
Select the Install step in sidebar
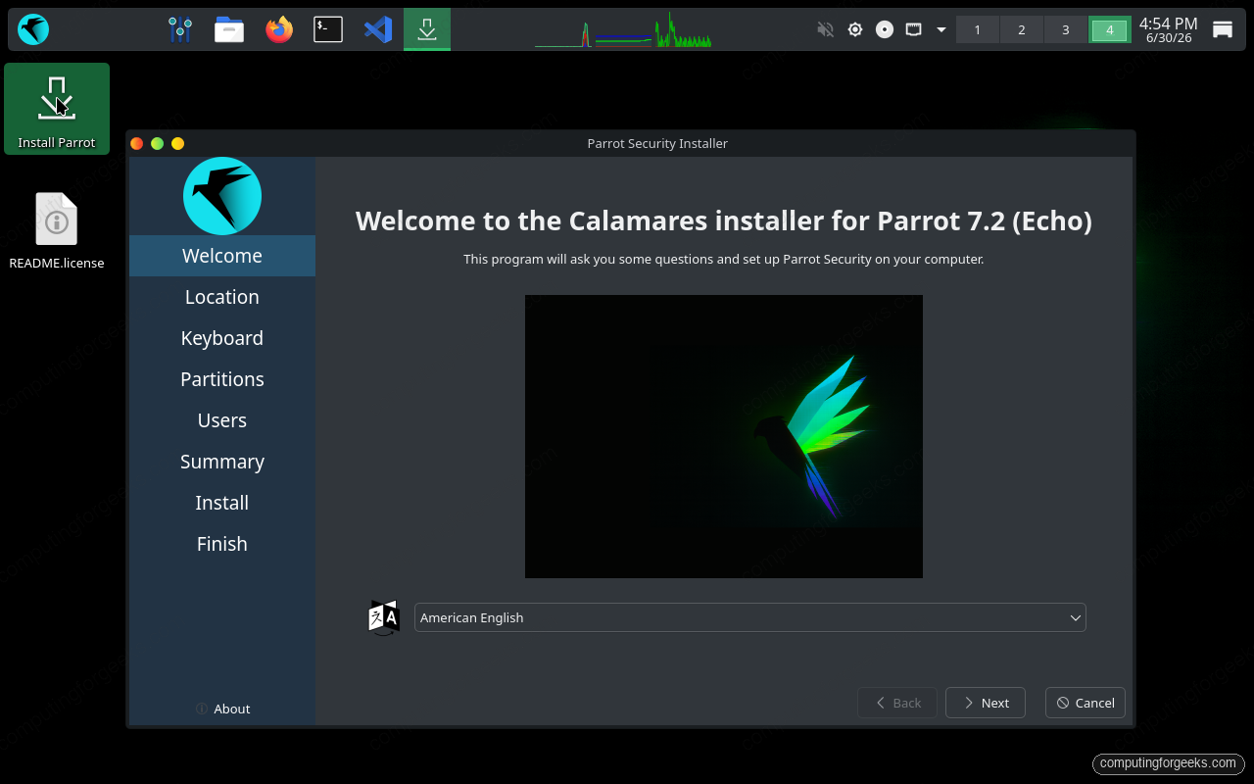coord(222,503)
